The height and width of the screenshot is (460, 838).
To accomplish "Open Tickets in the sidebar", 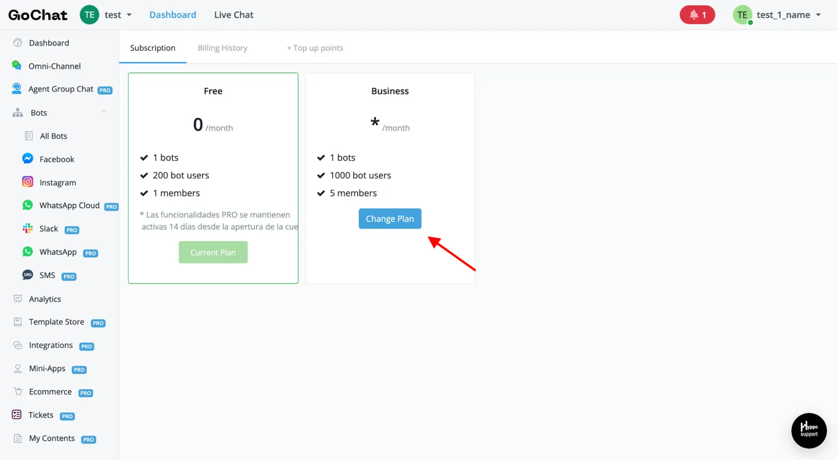I will click(41, 415).
